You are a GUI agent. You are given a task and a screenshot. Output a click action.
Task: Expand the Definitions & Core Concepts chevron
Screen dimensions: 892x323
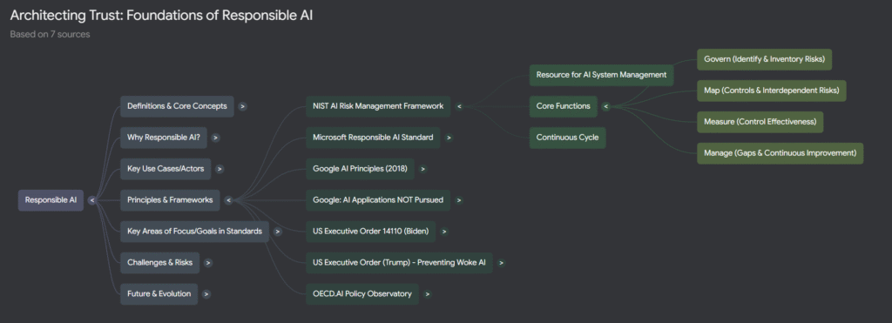243,106
